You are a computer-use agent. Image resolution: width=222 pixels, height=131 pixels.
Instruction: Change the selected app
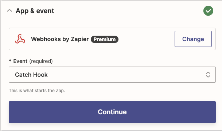(193, 39)
